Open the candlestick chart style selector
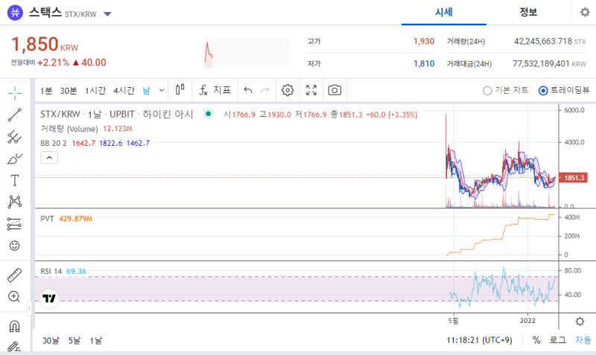Viewport: 596px width, 355px height. tap(180, 90)
